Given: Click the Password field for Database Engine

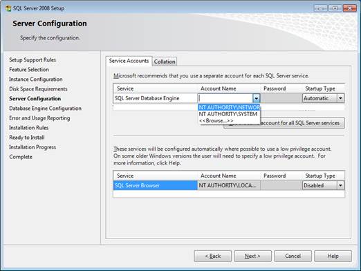Looking at the screenshot, I should pos(281,98).
